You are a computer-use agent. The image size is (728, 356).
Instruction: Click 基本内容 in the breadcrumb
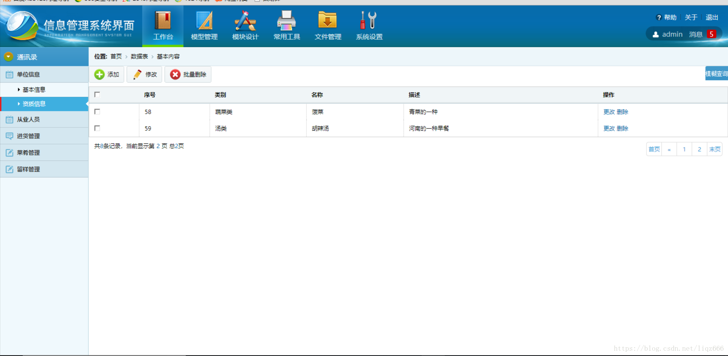[168, 56]
